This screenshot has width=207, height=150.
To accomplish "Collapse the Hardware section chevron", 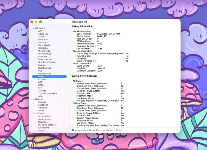I will tap(33, 28).
